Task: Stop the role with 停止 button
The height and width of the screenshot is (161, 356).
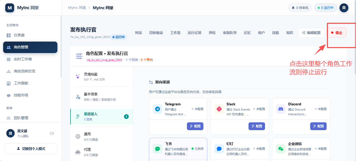Action: 337,33
